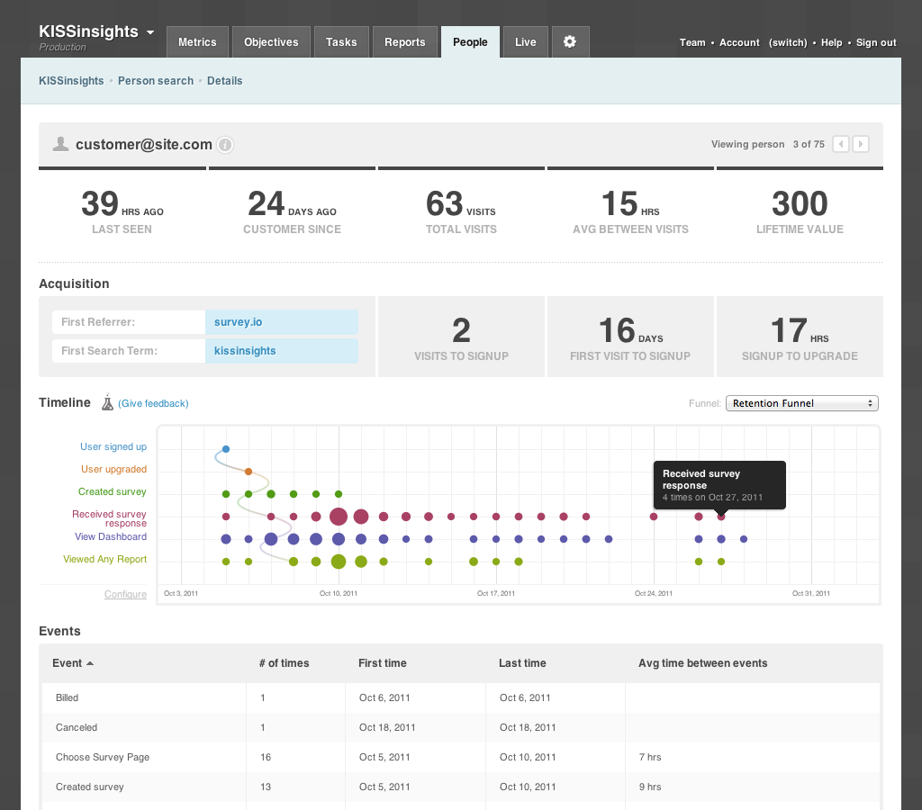Screen dimensions: 922x810
Task: Click the person avatar icon
Action: click(x=60, y=144)
